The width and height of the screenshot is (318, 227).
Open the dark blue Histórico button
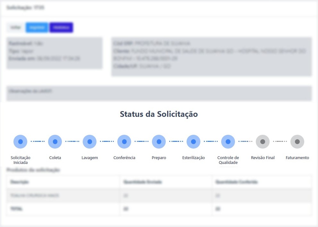coord(61,28)
